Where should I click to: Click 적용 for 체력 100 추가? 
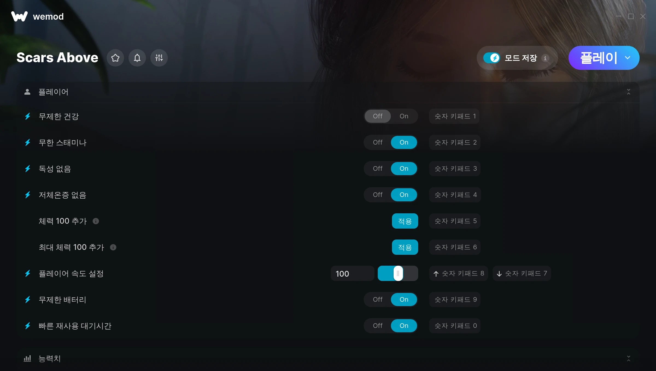(x=405, y=221)
